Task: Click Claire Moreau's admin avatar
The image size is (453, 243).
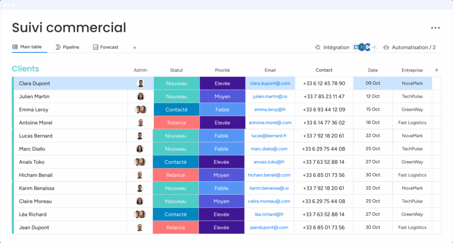Action: 139,201
